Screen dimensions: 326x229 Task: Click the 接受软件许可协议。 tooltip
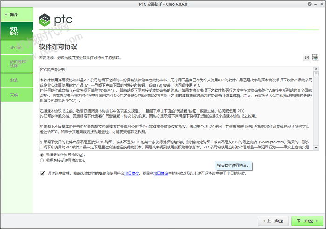[234, 166]
